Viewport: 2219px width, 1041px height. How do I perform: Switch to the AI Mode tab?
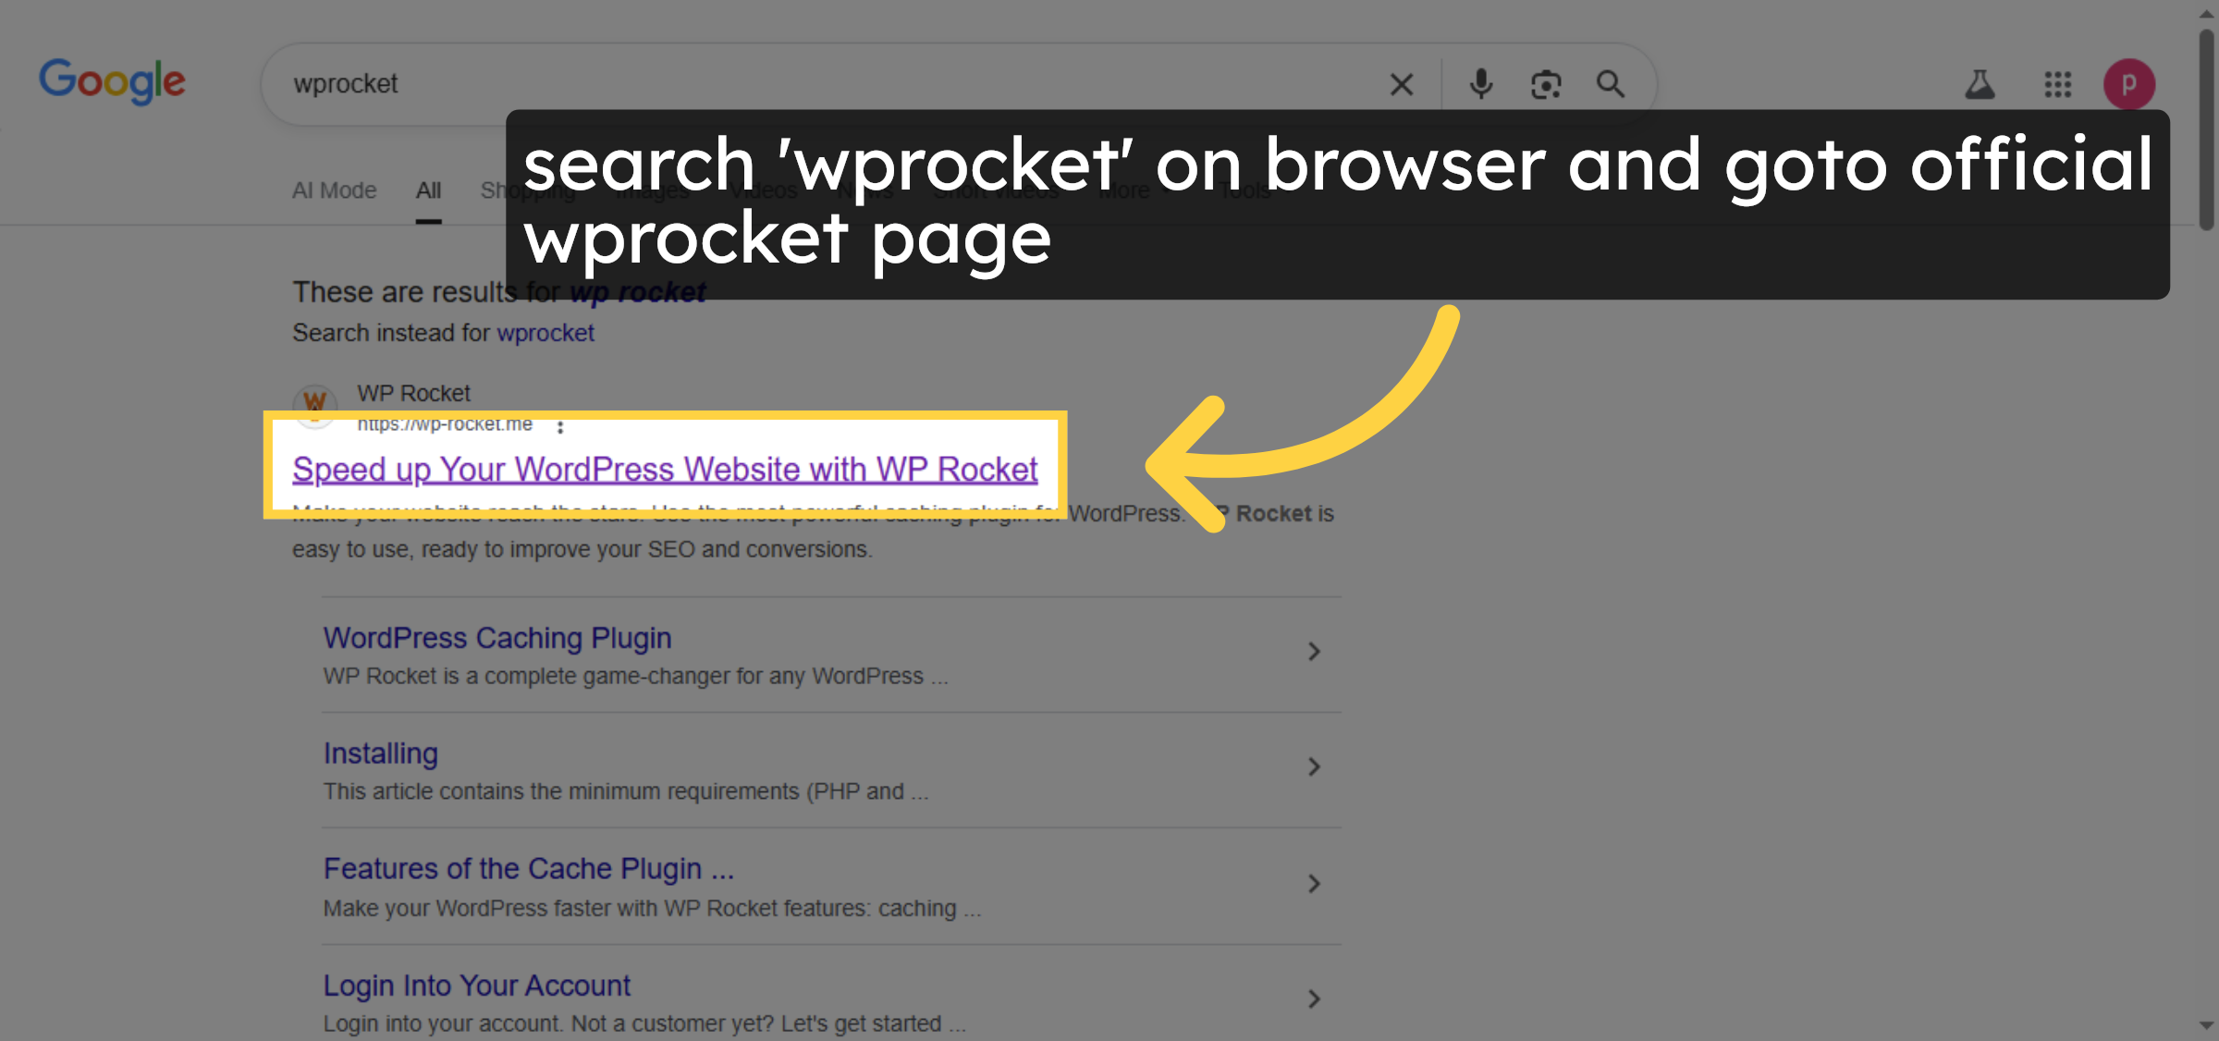pos(334,190)
